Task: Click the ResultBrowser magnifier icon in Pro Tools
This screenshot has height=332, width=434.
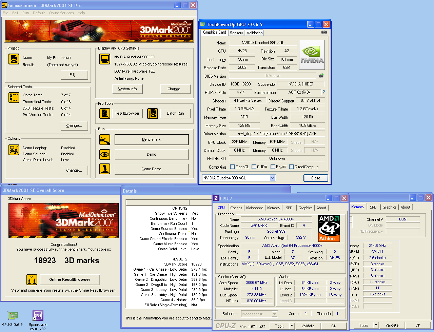Action: (x=105, y=114)
